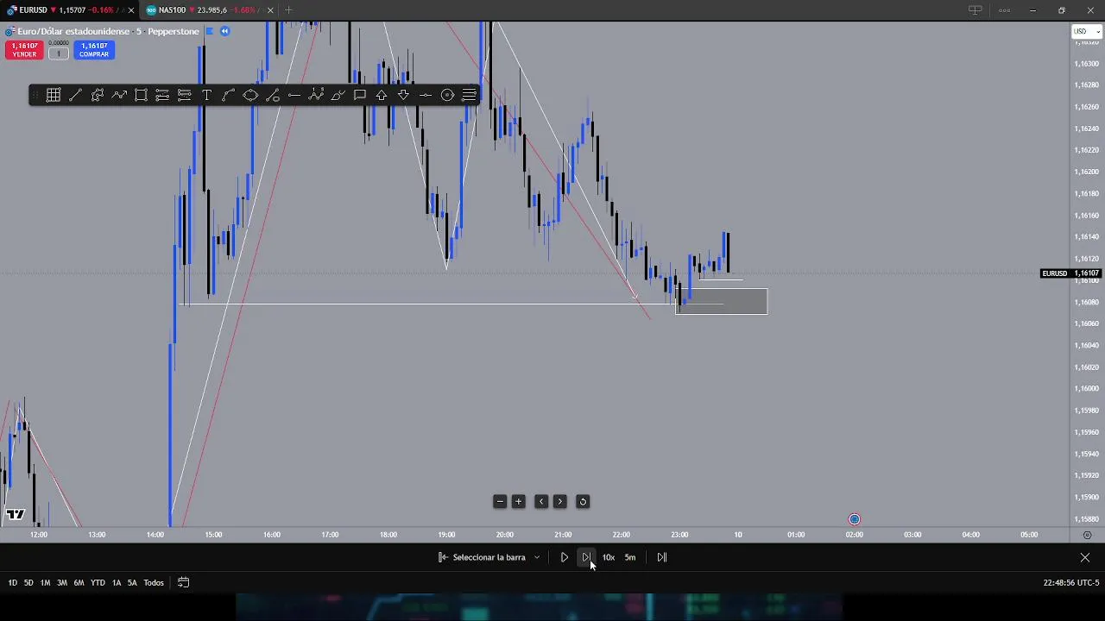The height and width of the screenshot is (621, 1105).
Task: Click the red VENDER sell button
Action: (x=24, y=50)
